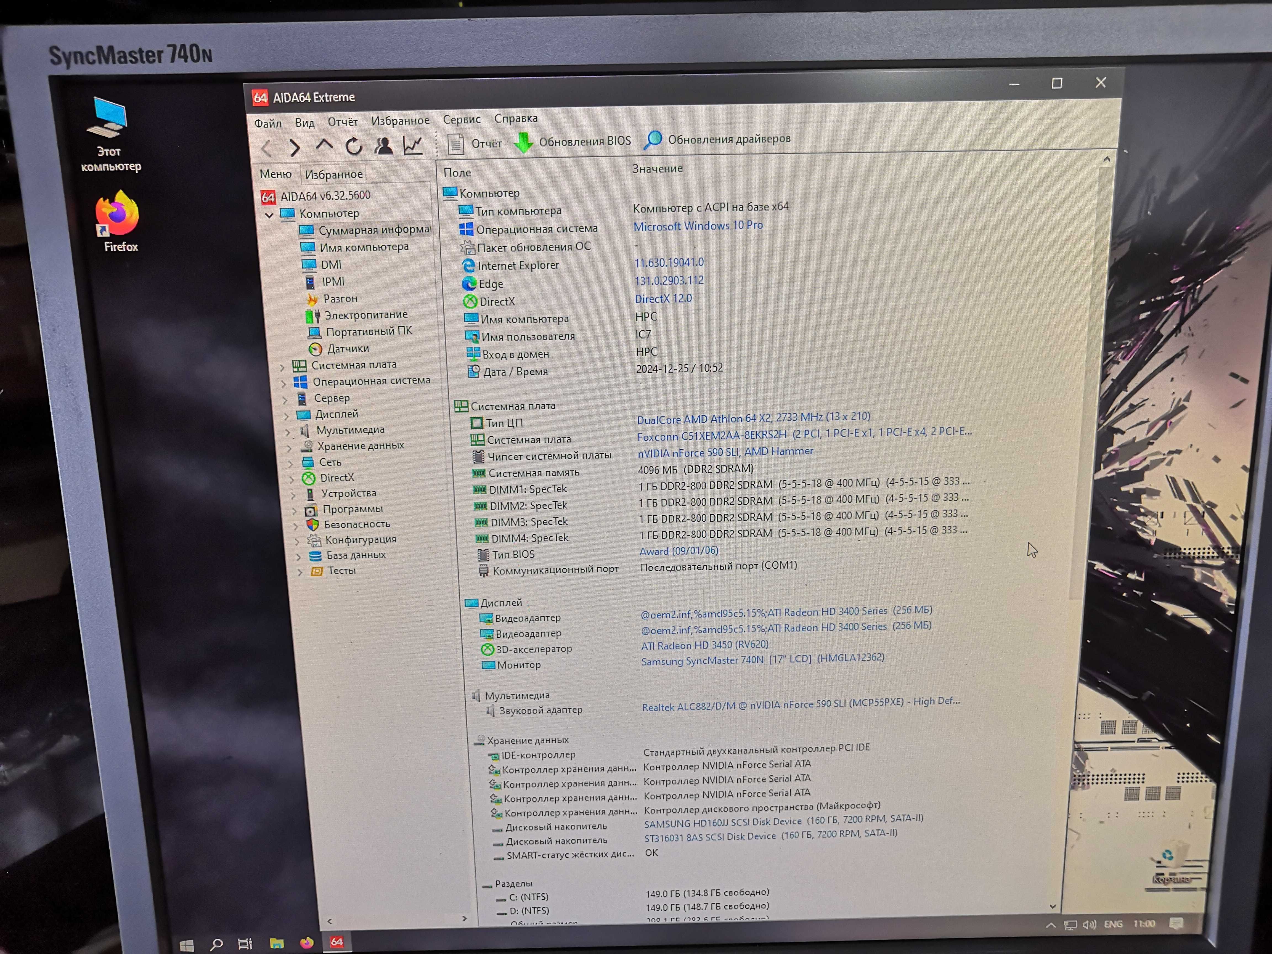Click the Foxconn C51XEM2AA motherboard link
Viewport: 1272px width, 954px height.
click(x=804, y=434)
